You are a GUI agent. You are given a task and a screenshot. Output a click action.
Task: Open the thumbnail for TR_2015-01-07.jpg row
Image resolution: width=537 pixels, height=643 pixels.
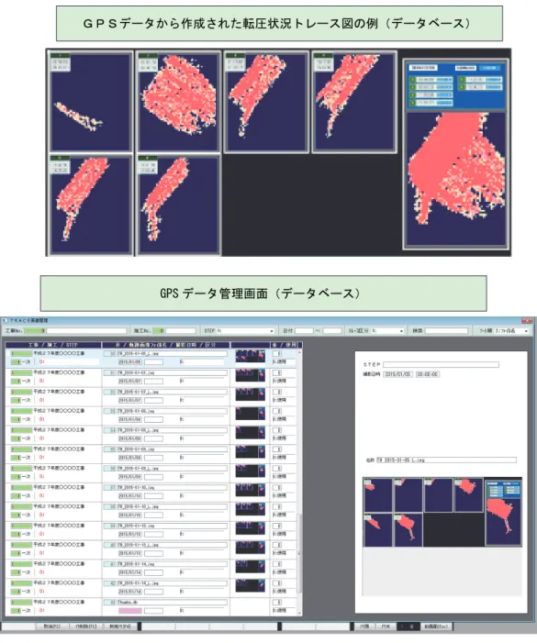(251, 375)
